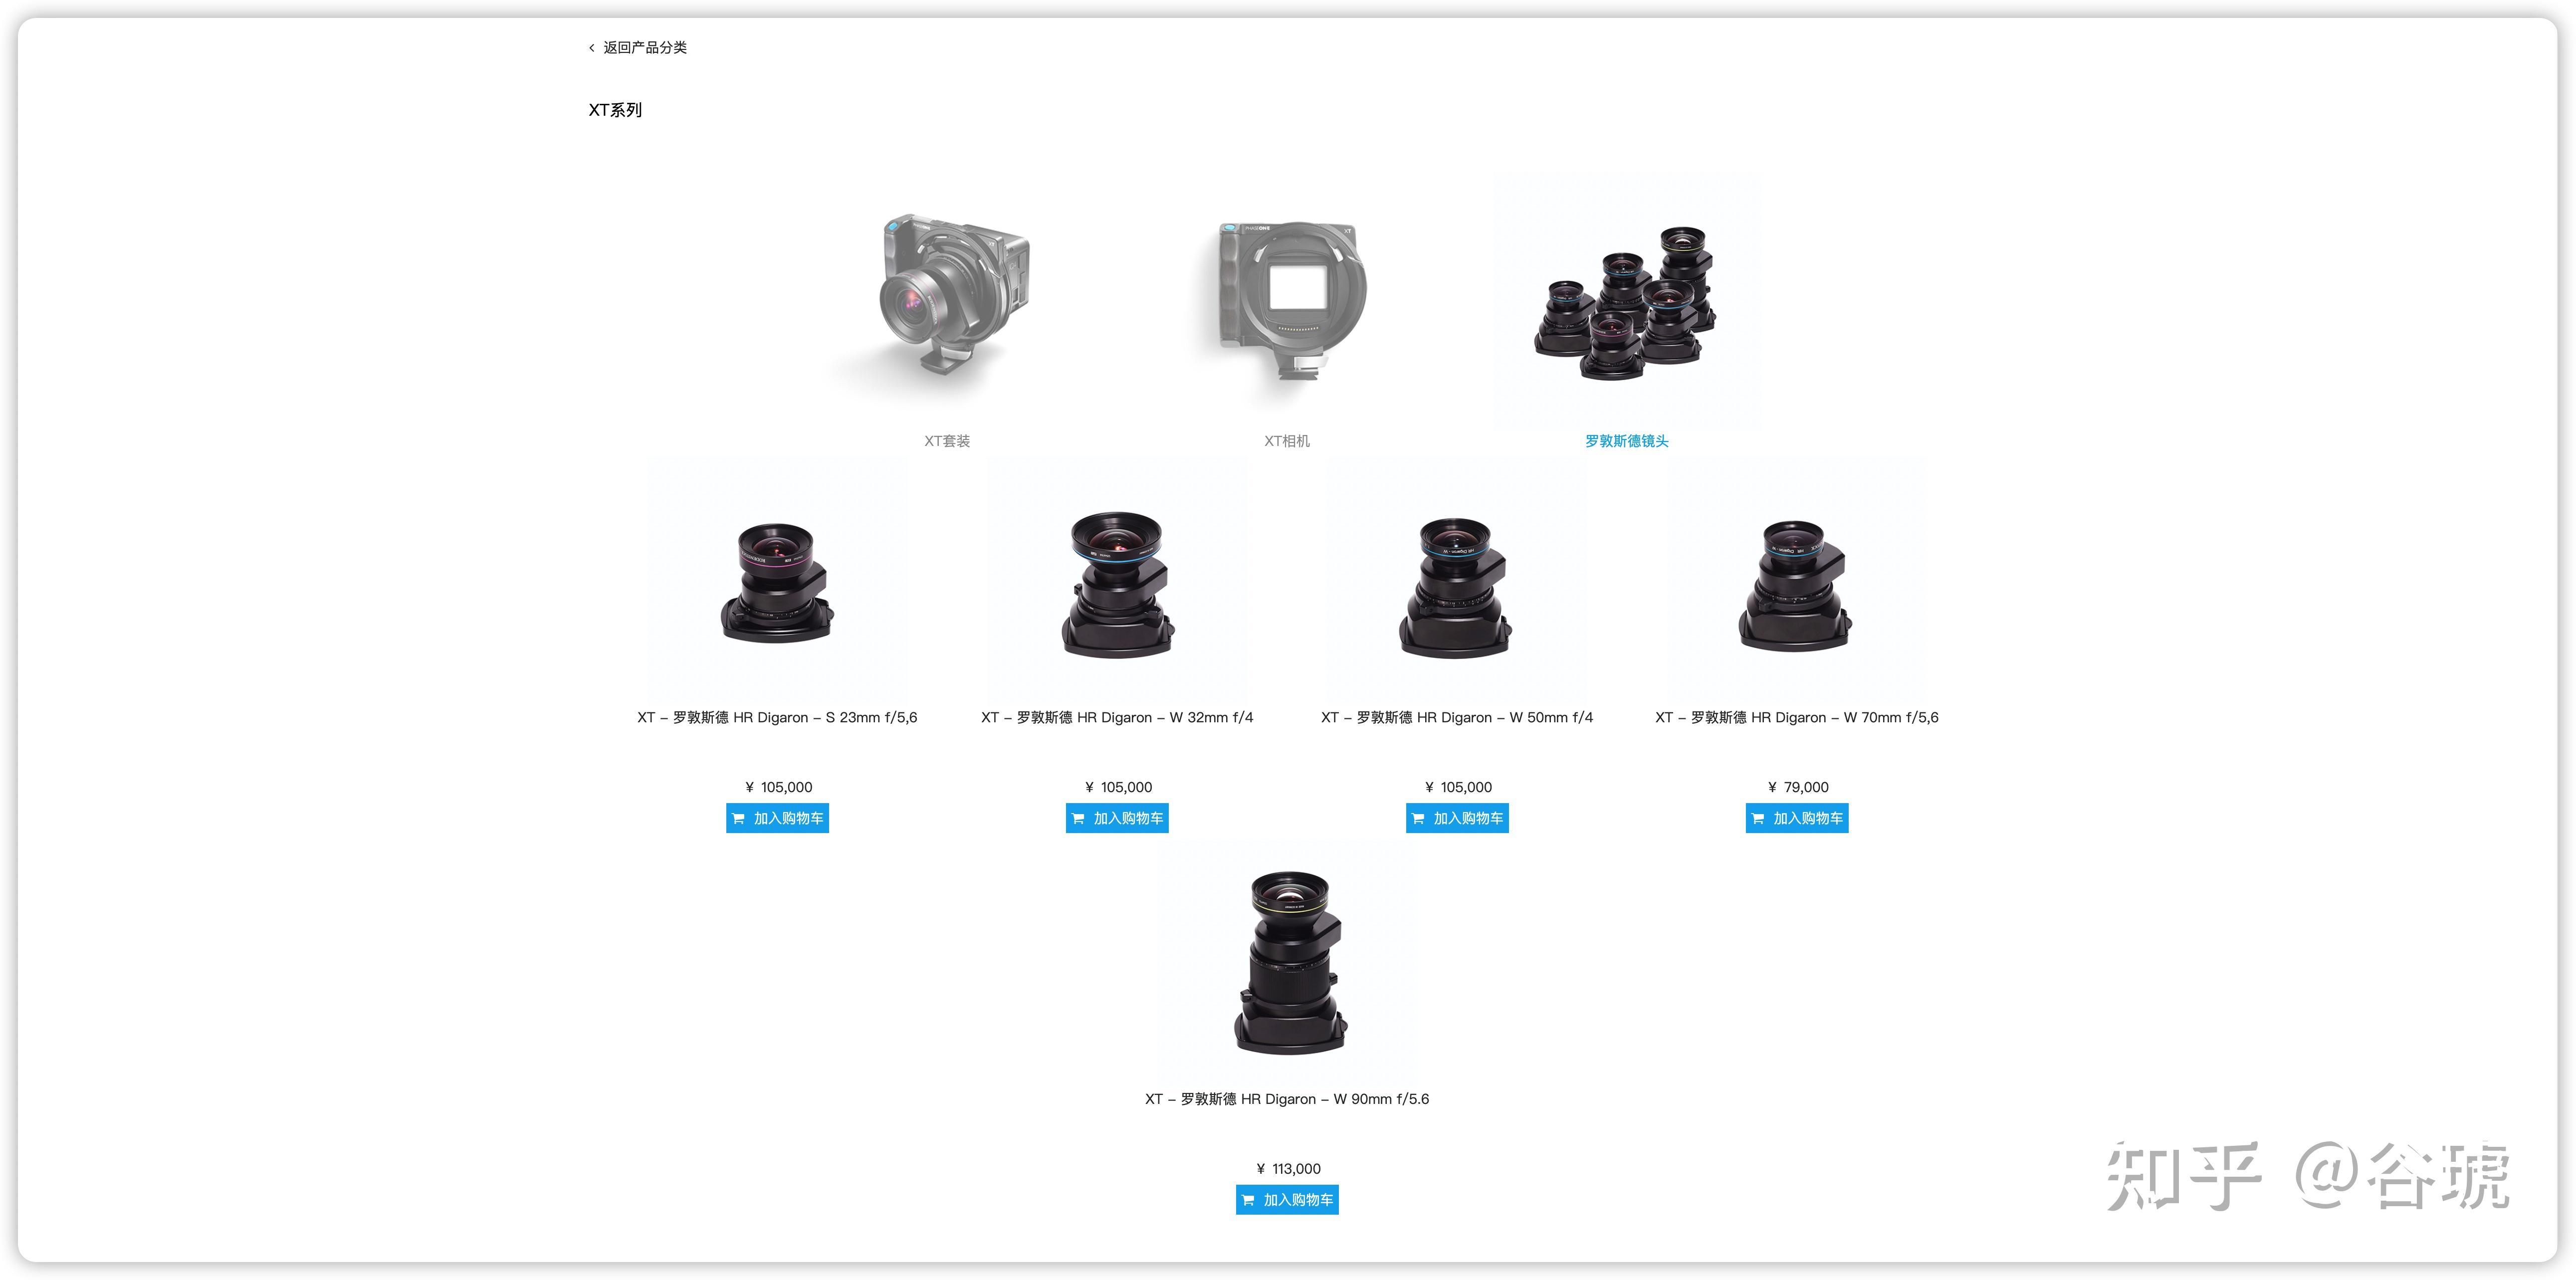Click the cart icon under 70mm lens
Viewport: 2576px width, 1280px height.
[1758, 819]
